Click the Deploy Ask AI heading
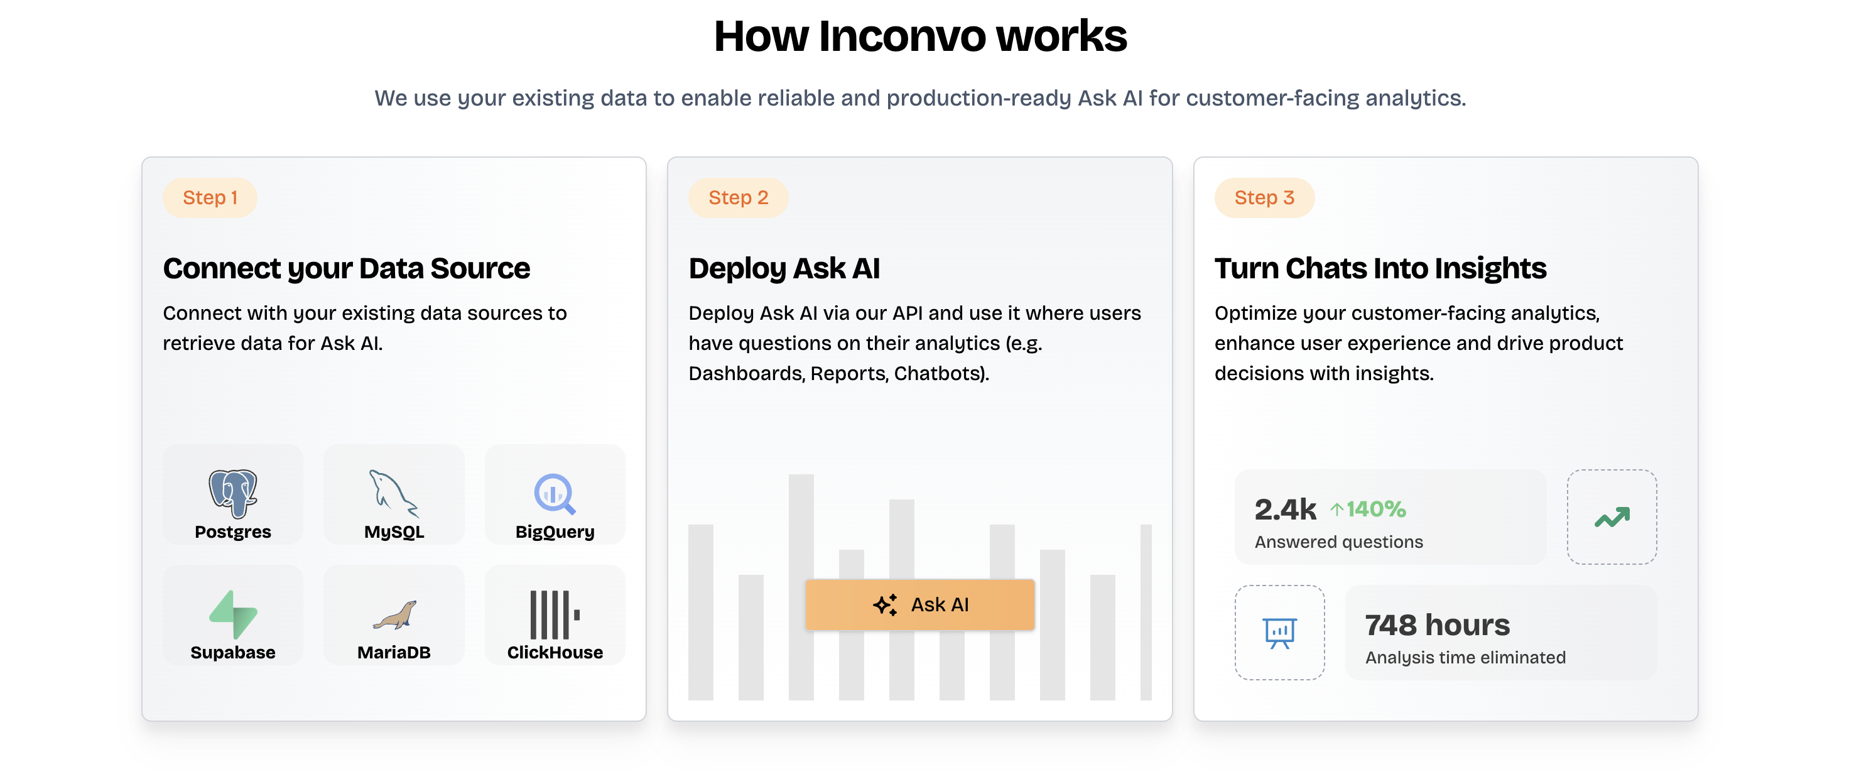The width and height of the screenshot is (1859, 779). tap(784, 268)
